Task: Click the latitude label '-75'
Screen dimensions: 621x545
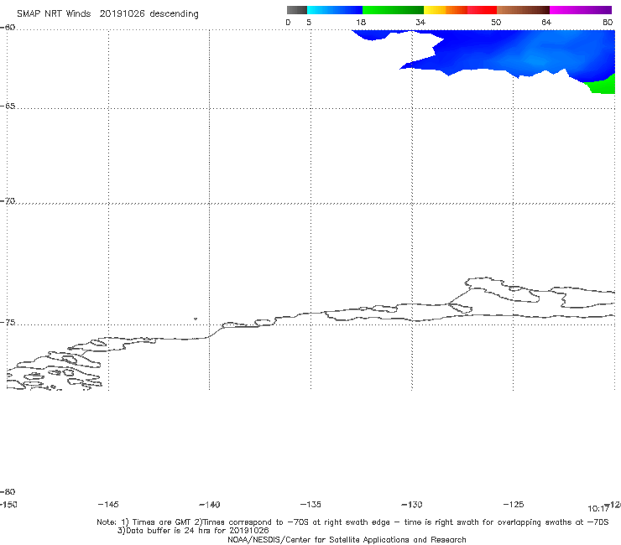Action: (8, 322)
